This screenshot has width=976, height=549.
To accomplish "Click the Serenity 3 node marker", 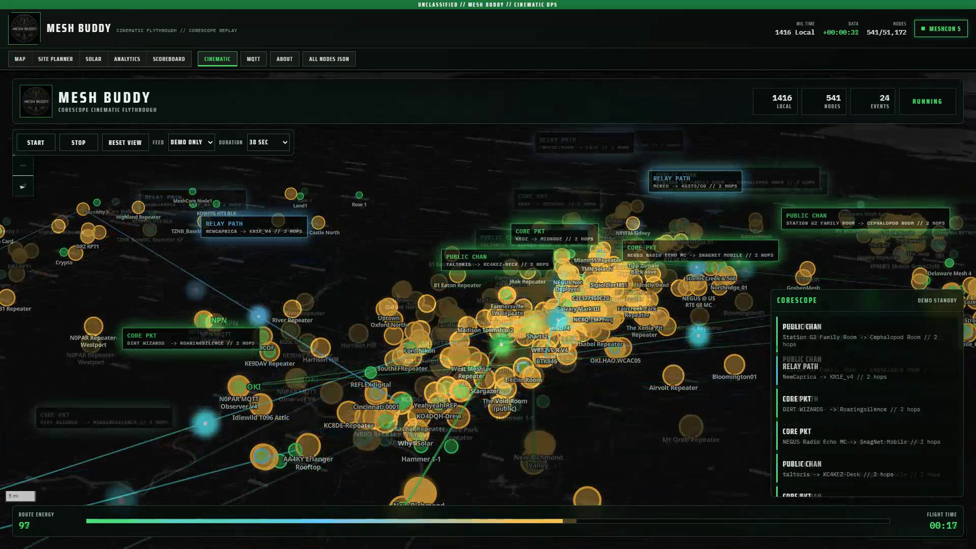I will (x=97, y=203).
